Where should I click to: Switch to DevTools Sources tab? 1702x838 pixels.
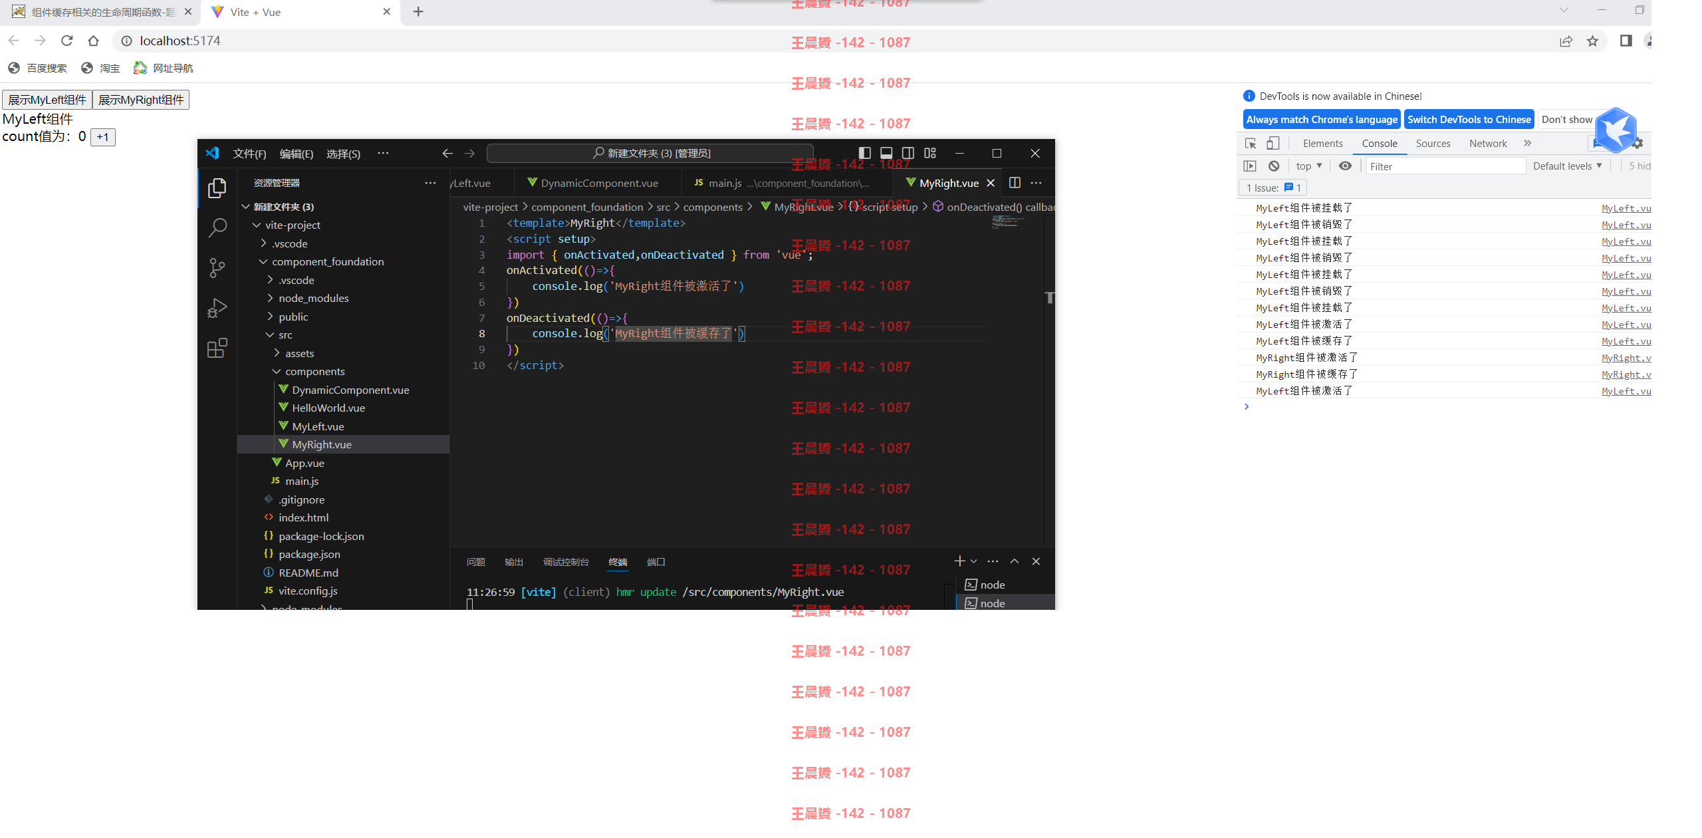coord(1433,144)
